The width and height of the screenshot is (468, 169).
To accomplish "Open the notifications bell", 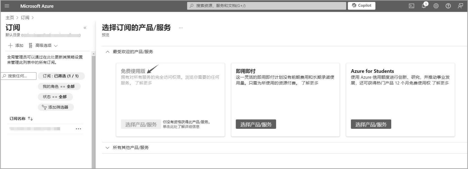I will click(x=424, y=6).
